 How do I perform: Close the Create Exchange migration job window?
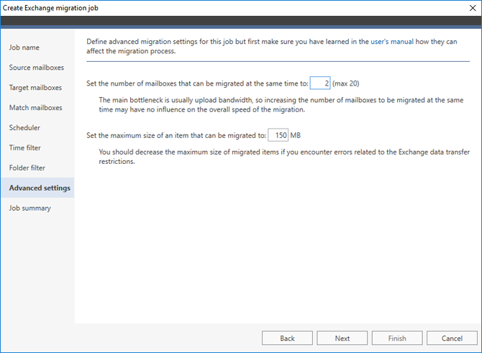(x=473, y=8)
